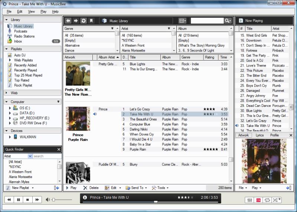Toggle shuffle mode in player bar

click(x=275, y=200)
